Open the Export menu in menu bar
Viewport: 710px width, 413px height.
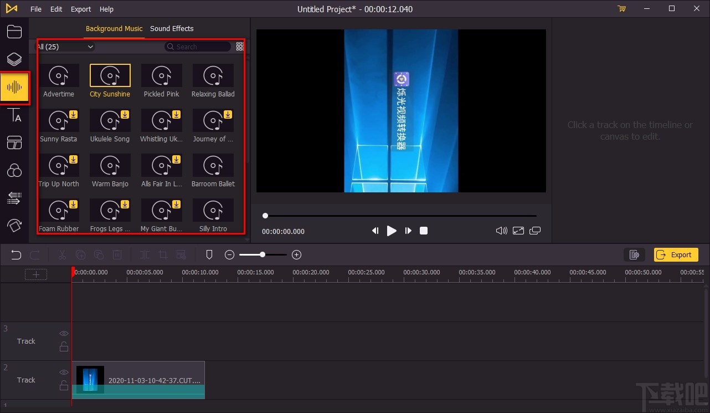(81, 9)
